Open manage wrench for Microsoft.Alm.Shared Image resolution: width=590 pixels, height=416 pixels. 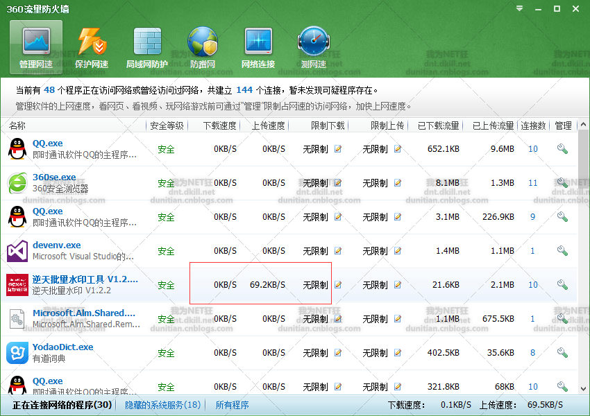[562, 319]
